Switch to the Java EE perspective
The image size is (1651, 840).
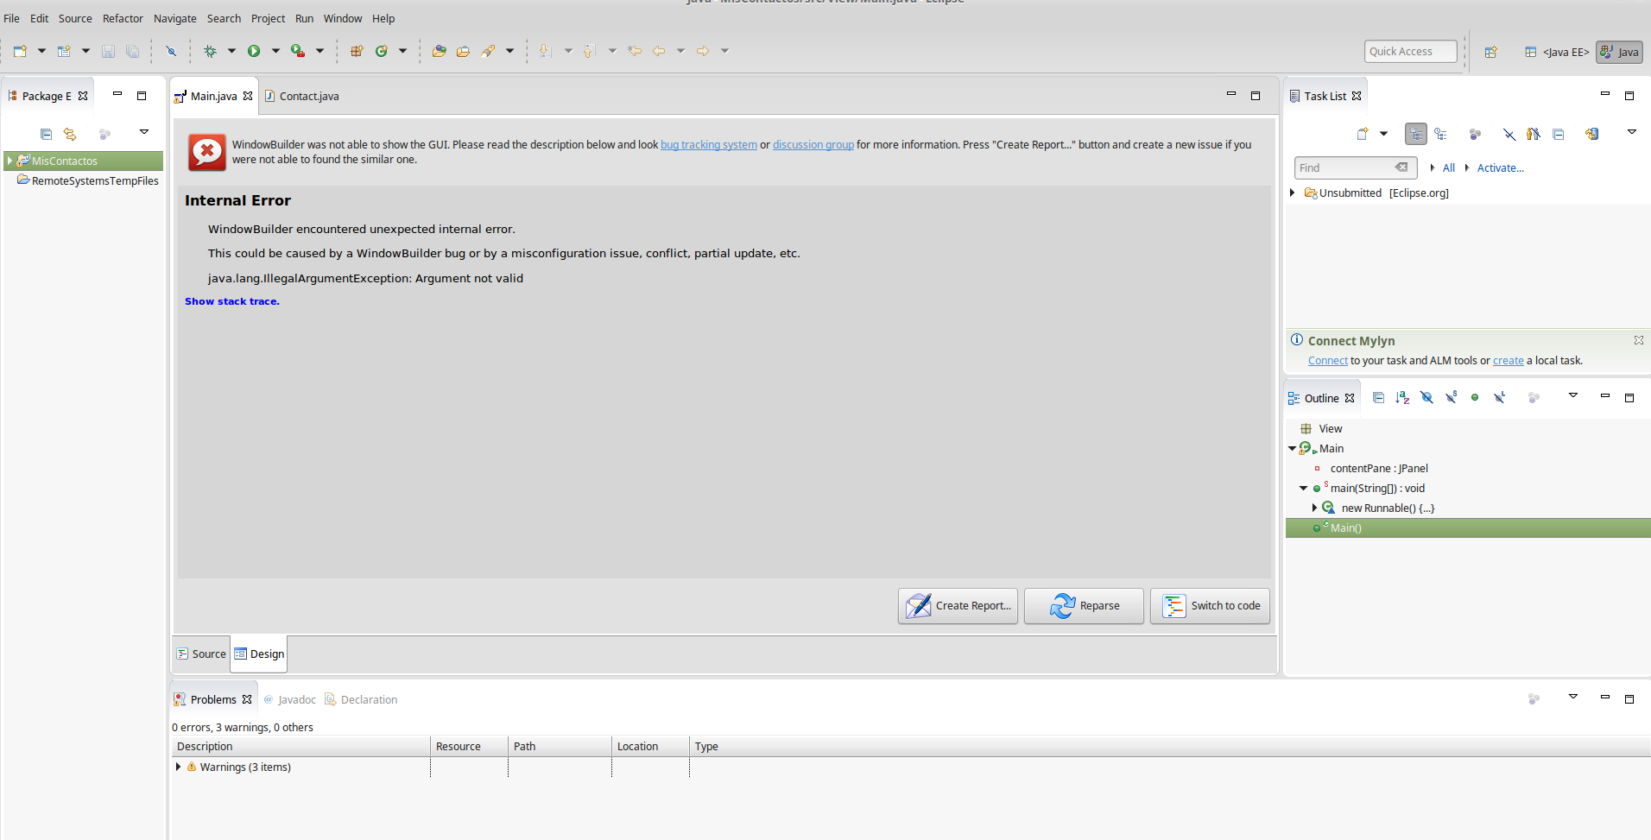[1557, 52]
